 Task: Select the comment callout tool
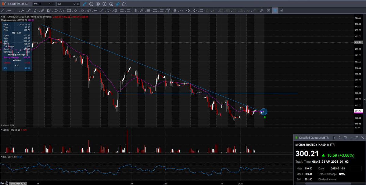[268, 10]
